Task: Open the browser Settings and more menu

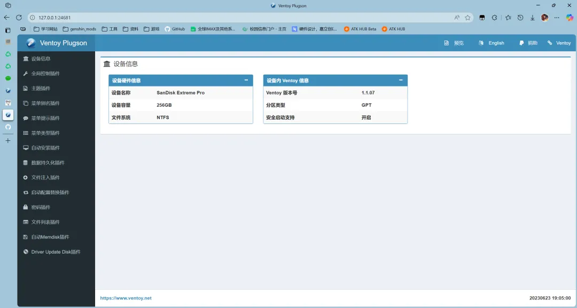Action: pos(557,18)
